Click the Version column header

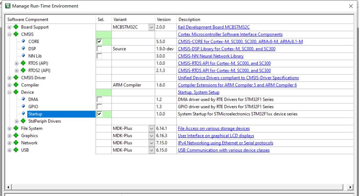166,19
